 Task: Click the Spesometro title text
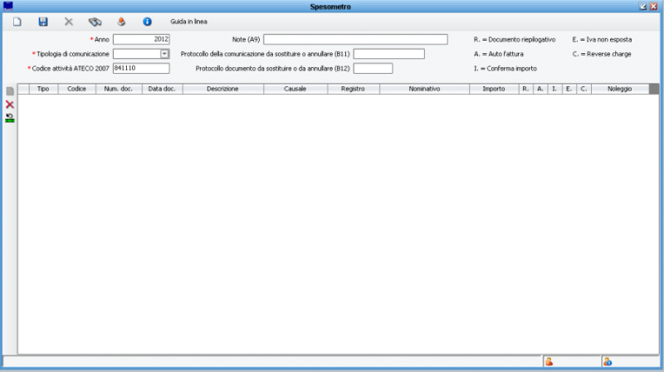[x=330, y=7]
